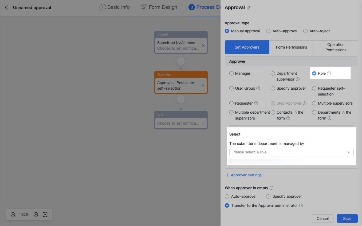
Task: Enable Auto-approve as the approval type
Action: coord(268,31)
